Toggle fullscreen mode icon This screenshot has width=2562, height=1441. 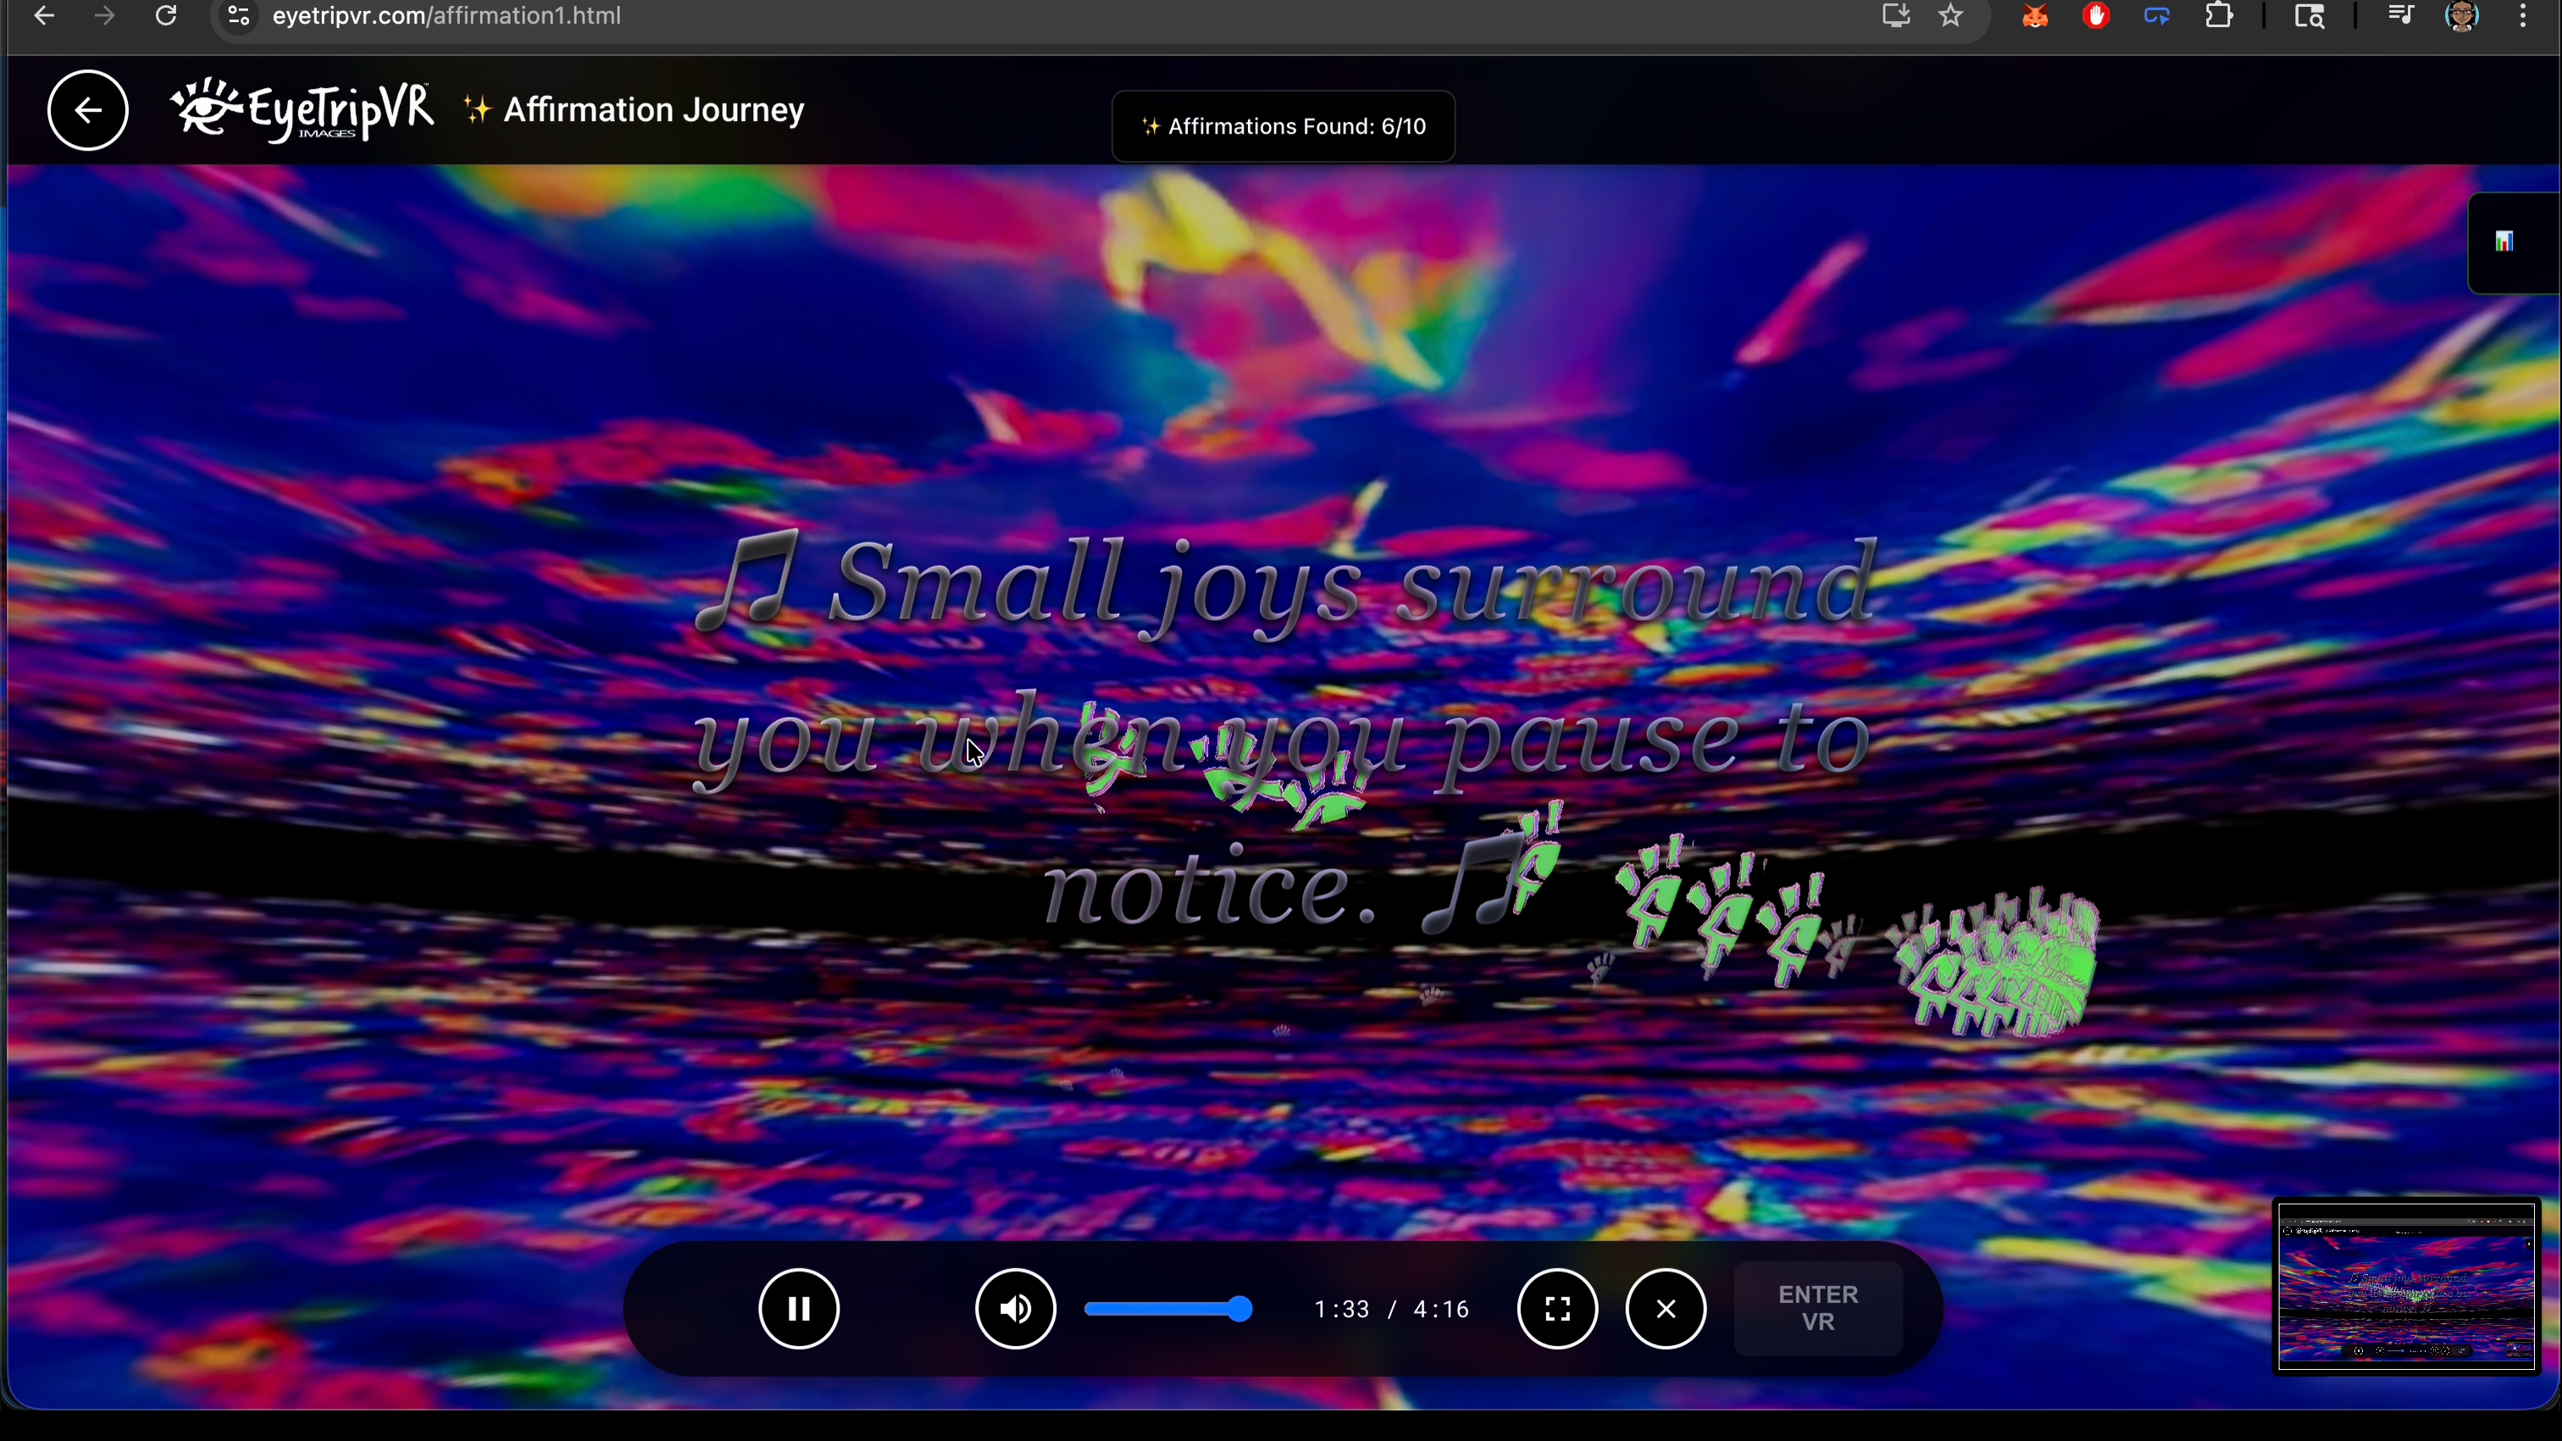[1556, 1309]
